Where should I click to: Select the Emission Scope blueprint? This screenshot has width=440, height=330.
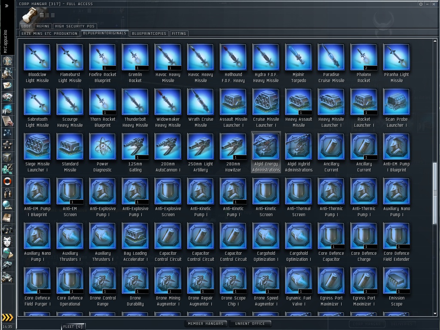pos(397,287)
